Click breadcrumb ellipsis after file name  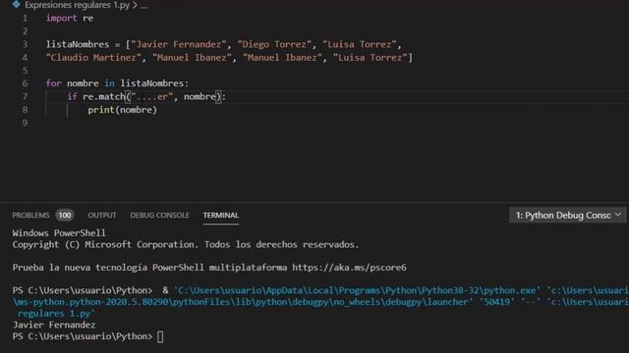click(x=143, y=6)
